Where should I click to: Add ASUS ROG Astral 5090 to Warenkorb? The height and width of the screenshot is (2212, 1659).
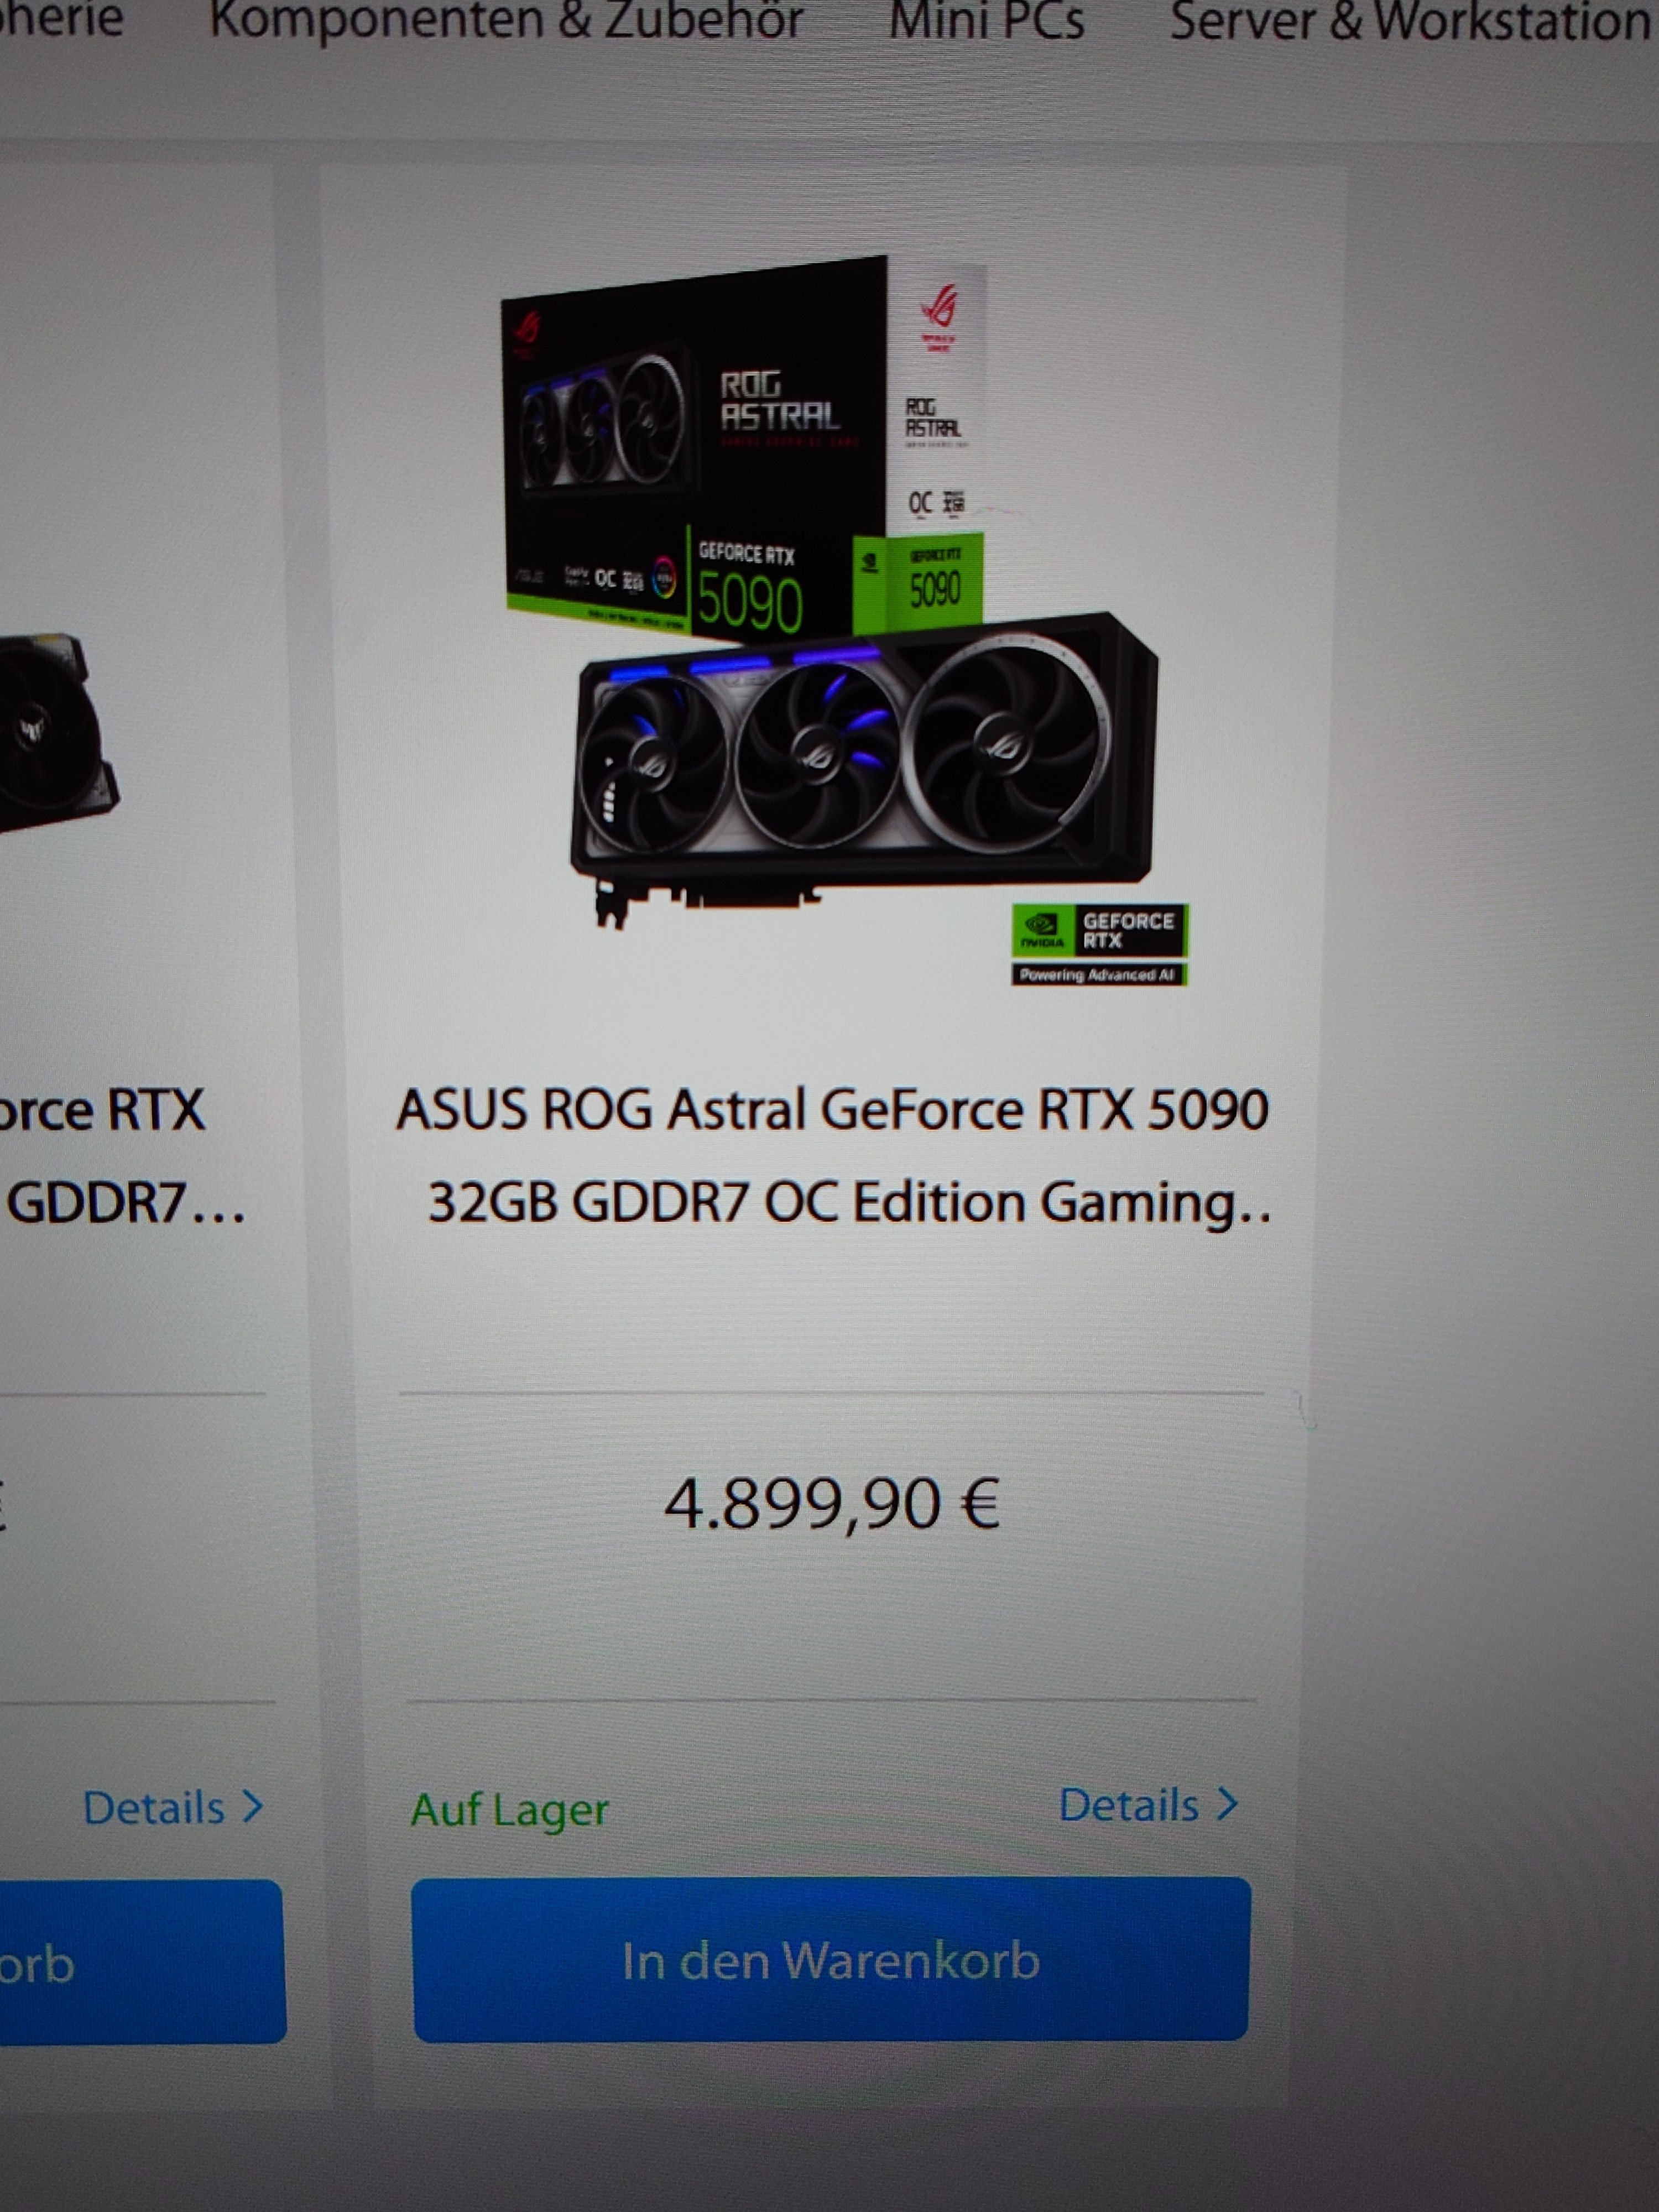click(x=830, y=1959)
